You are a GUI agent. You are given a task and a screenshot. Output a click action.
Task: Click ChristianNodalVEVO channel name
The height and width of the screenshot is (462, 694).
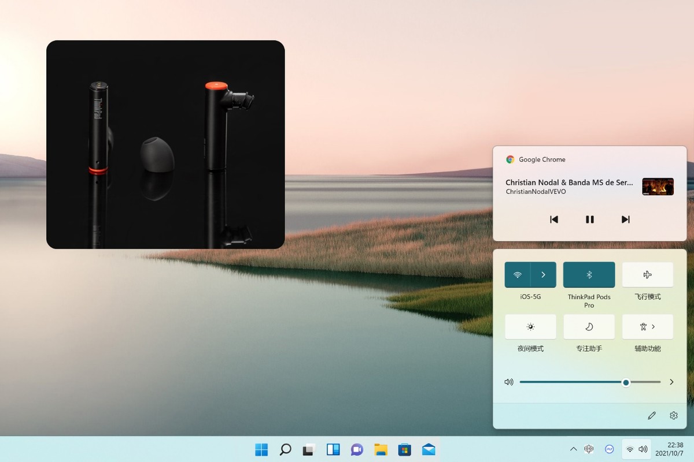coord(536,192)
